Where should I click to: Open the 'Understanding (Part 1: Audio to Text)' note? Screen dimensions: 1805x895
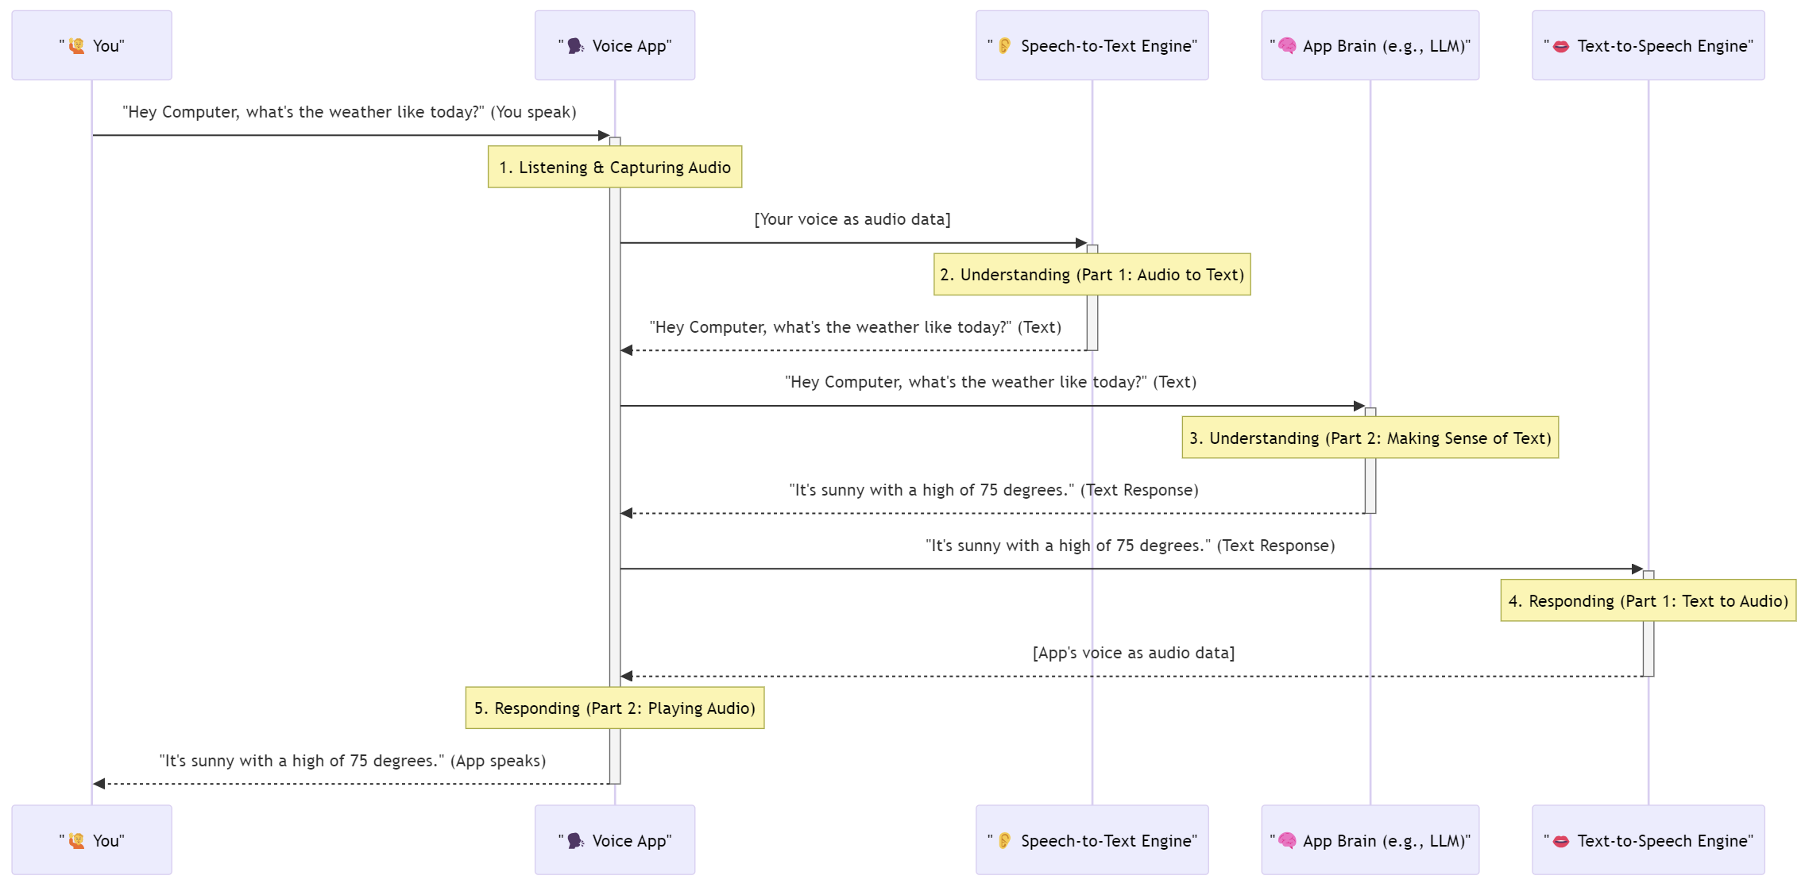(x=1092, y=274)
